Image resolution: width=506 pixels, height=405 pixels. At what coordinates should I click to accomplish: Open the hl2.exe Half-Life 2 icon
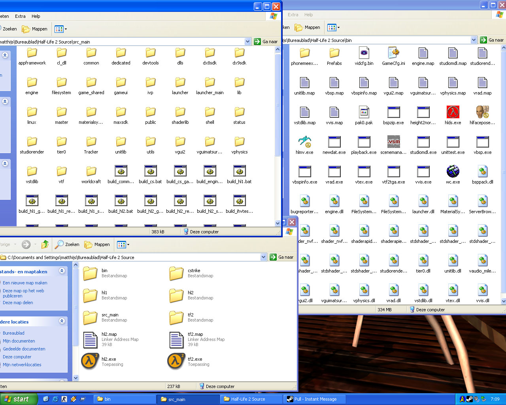click(x=90, y=361)
